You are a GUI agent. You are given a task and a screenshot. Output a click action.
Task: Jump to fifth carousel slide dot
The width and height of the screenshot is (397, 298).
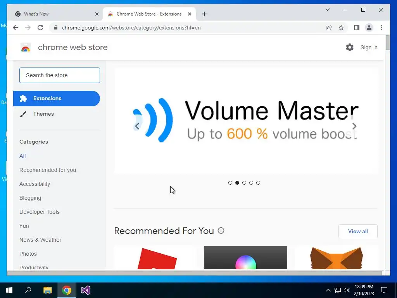point(258,183)
